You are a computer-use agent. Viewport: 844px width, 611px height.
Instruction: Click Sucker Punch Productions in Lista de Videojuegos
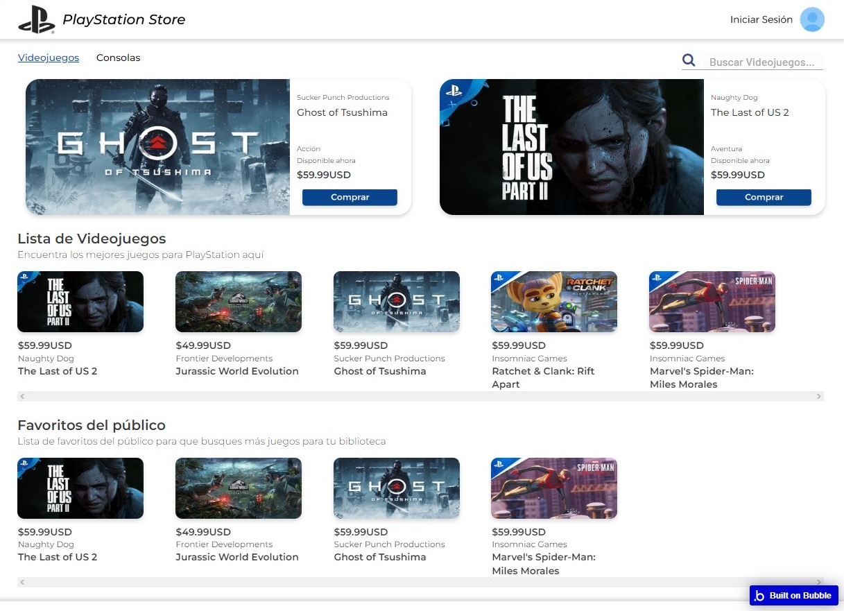pyautogui.click(x=390, y=359)
